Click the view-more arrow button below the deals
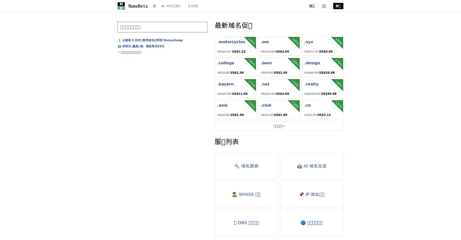This screenshot has width=461, height=240. pos(279,126)
